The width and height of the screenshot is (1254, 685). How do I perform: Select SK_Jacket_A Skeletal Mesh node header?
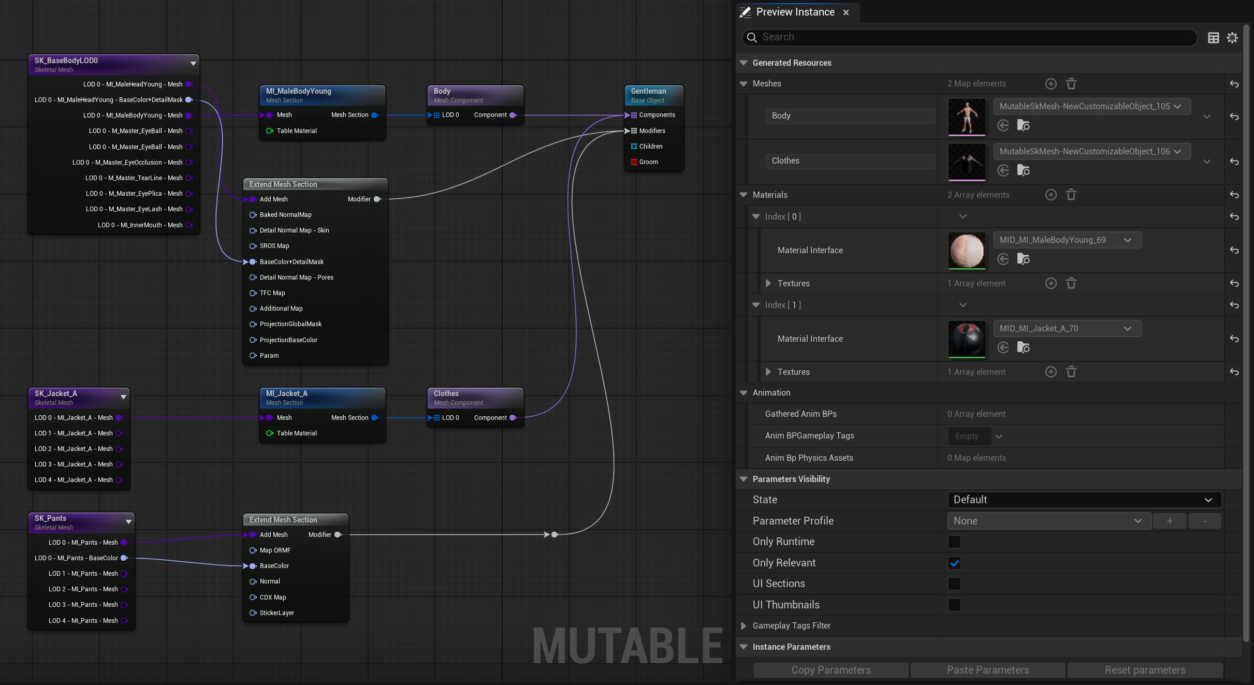78,398
